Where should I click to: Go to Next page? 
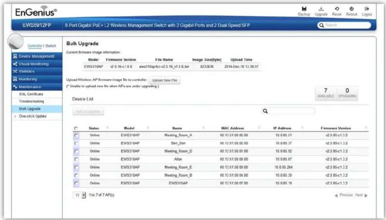(x=362, y=195)
